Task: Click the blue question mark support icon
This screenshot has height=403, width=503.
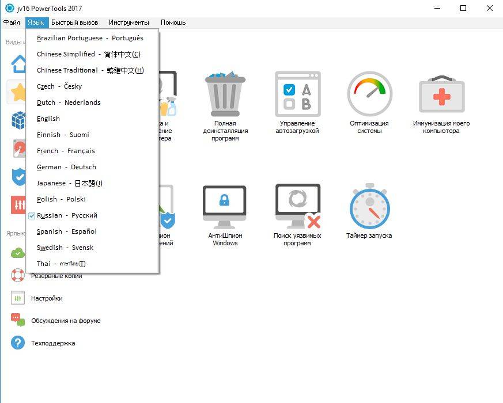Action: (18, 343)
